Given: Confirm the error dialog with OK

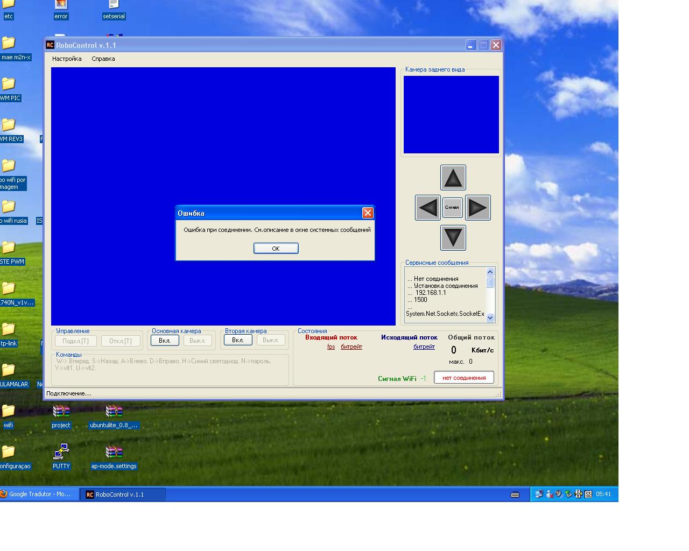Looking at the screenshot, I should [276, 248].
